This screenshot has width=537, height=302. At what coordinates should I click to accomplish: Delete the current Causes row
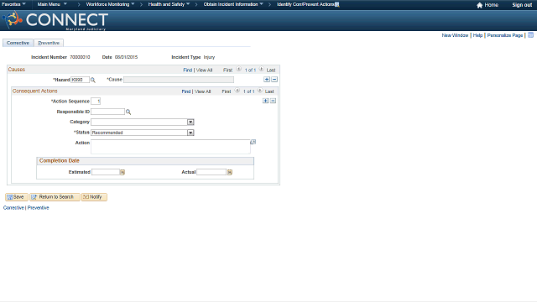coord(274,80)
